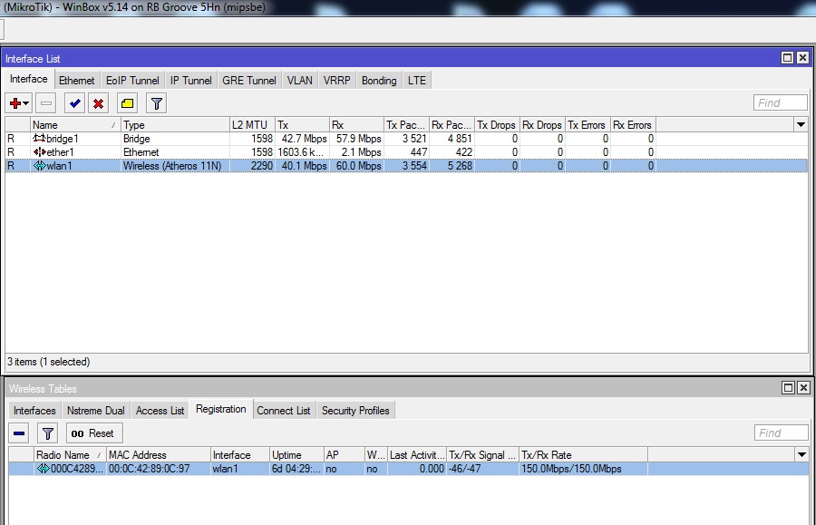Viewport: 816px width, 525px height.
Task: Click the Remove minus button in Wireless Tables
Action: (19, 433)
